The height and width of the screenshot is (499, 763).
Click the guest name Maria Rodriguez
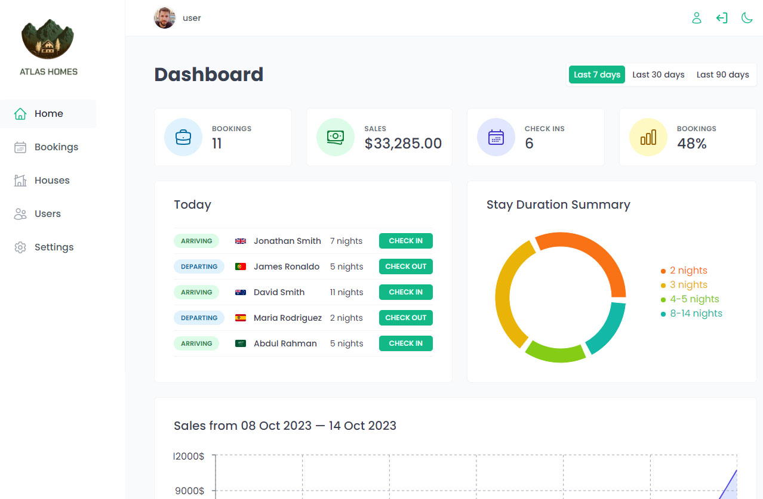(x=288, y=318)
